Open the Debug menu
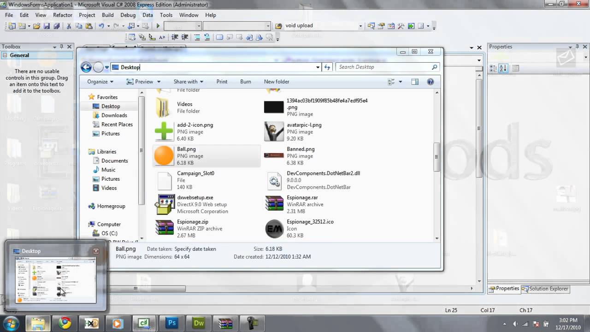The width and height of the screenshot is (590, 332). (x=128, y=15)
